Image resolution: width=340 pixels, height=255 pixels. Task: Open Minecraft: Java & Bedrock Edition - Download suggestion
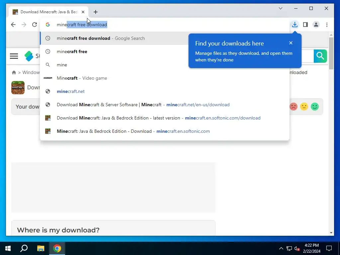point(165,131)
